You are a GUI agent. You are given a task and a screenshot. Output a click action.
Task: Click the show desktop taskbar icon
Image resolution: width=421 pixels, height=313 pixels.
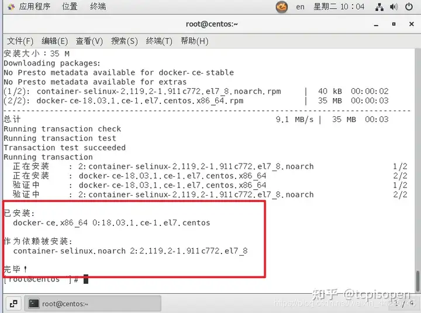[13, 304]
